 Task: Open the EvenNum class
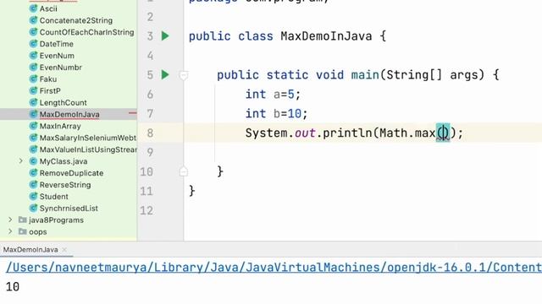point(57,56)
